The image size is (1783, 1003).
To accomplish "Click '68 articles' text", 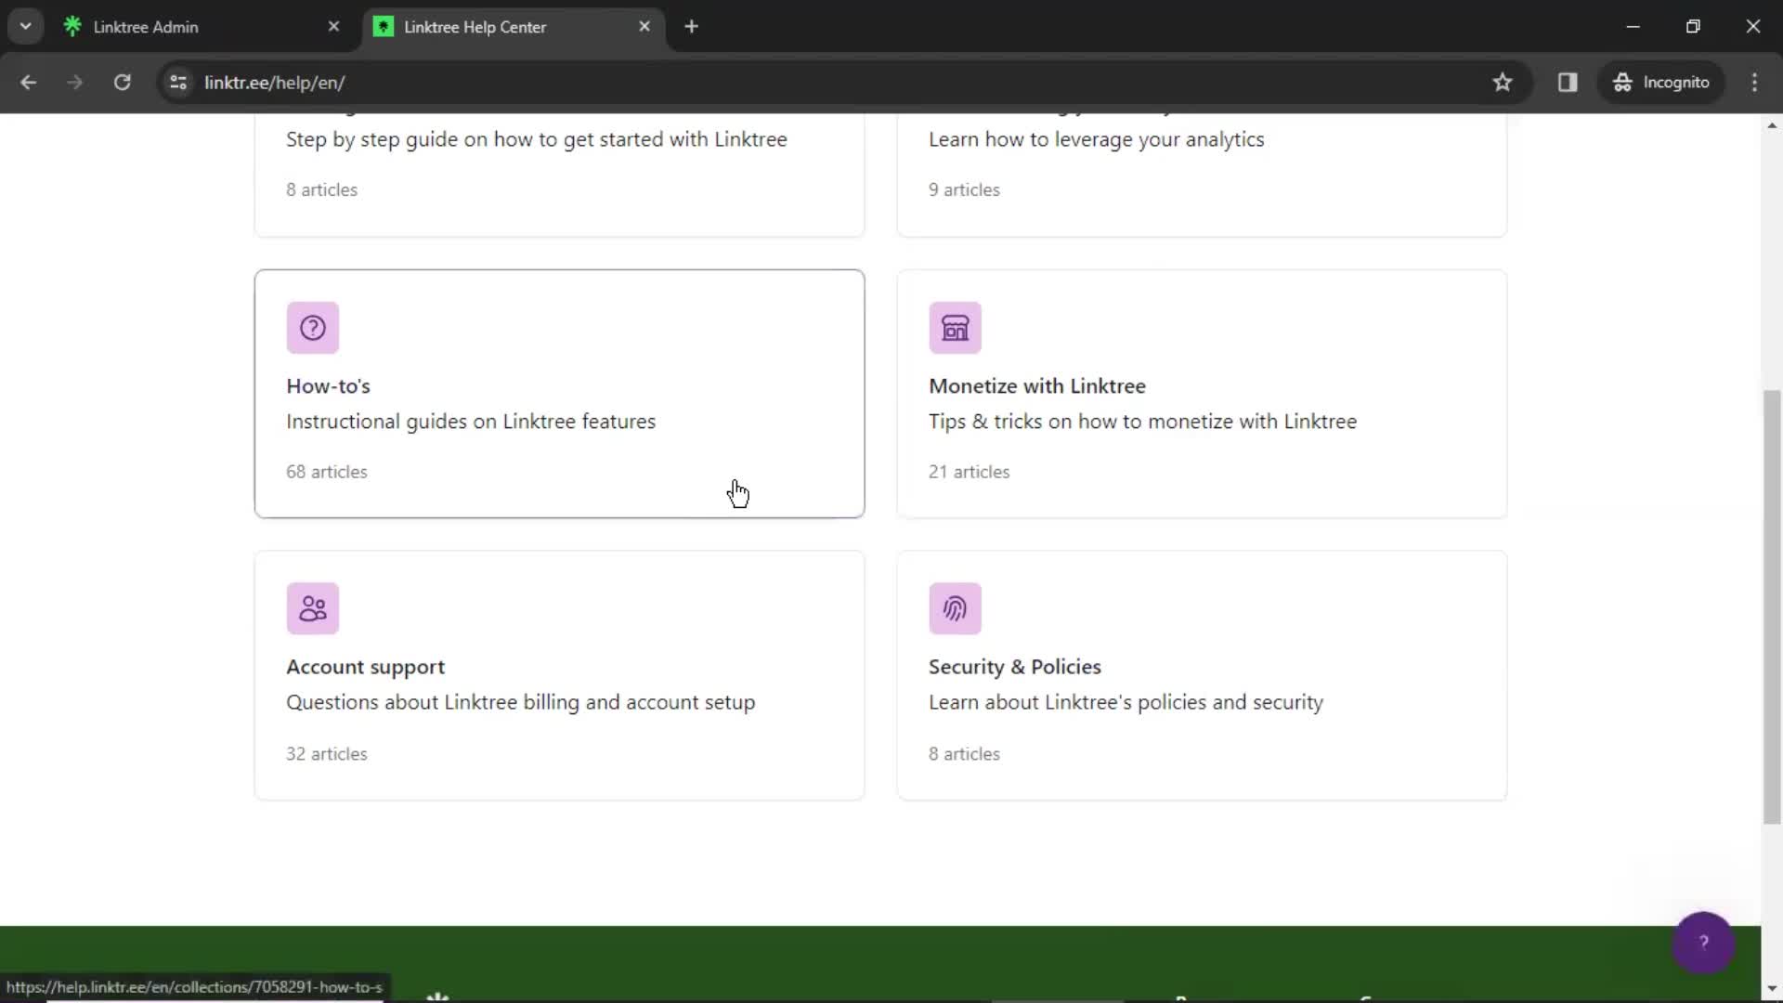I will pos(326,472).
